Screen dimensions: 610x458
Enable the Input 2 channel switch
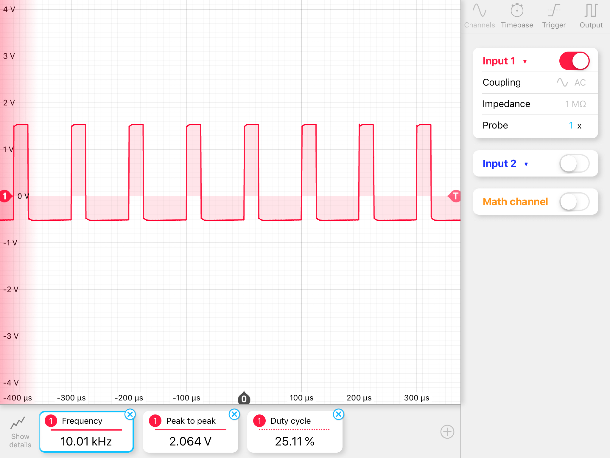click(574, 164)
